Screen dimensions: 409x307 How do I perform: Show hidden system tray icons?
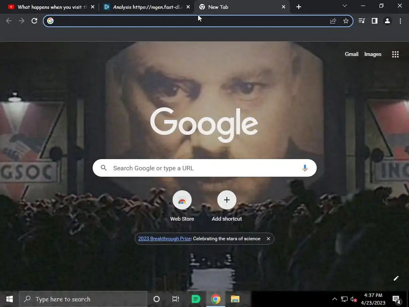tap(334, 299)
